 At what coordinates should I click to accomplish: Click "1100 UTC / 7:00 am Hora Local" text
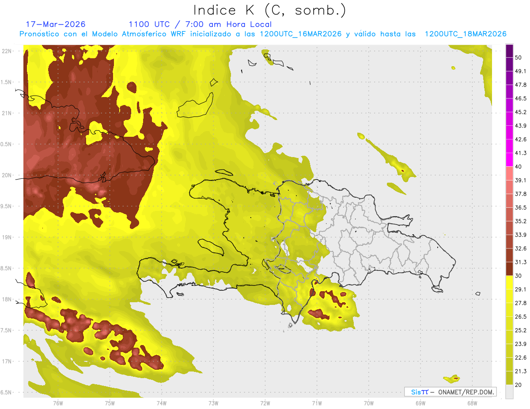200,24
